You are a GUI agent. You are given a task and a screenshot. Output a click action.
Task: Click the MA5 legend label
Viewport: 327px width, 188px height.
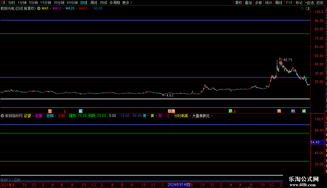[46, 9]
